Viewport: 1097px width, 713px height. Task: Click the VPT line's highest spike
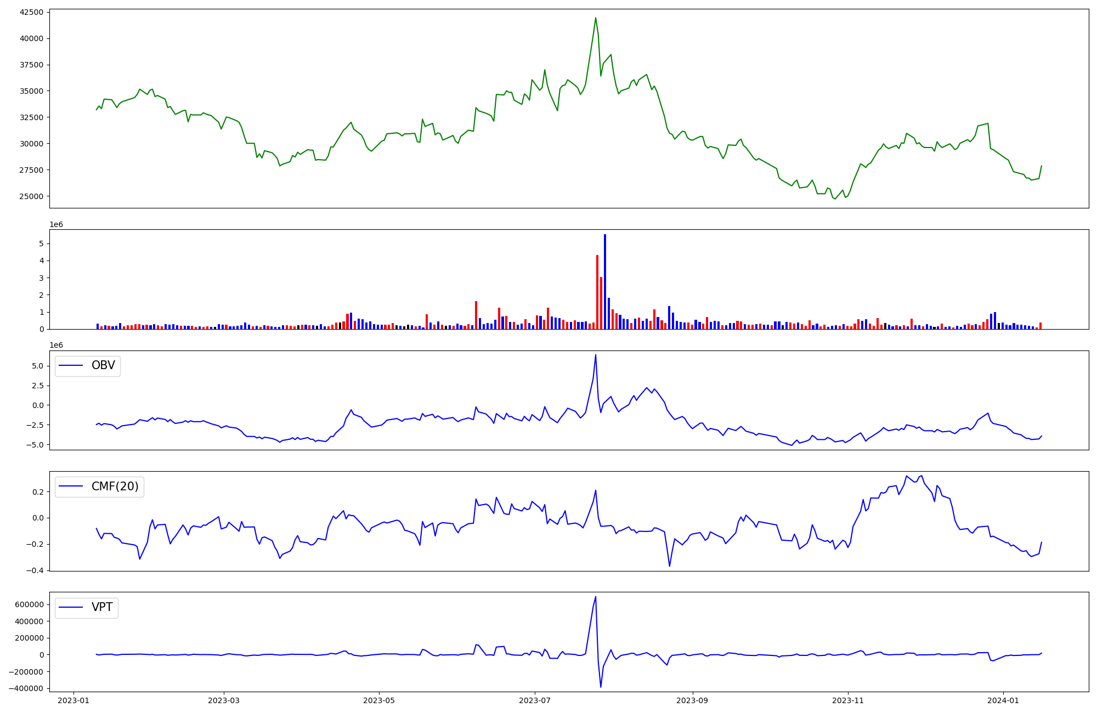pos(596,597)
